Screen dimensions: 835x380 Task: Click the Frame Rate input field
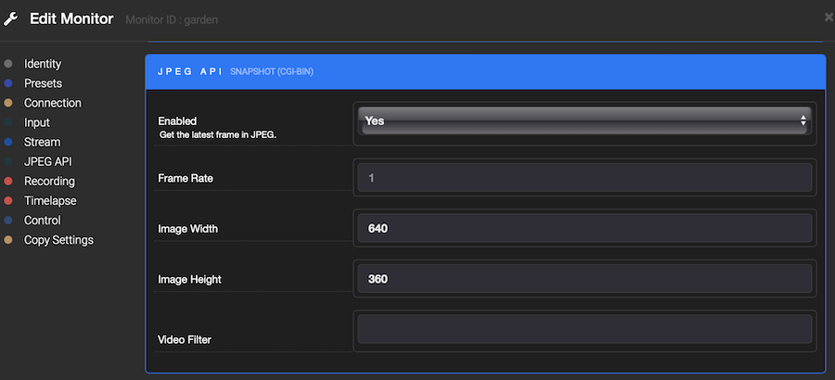click(584, 177)
